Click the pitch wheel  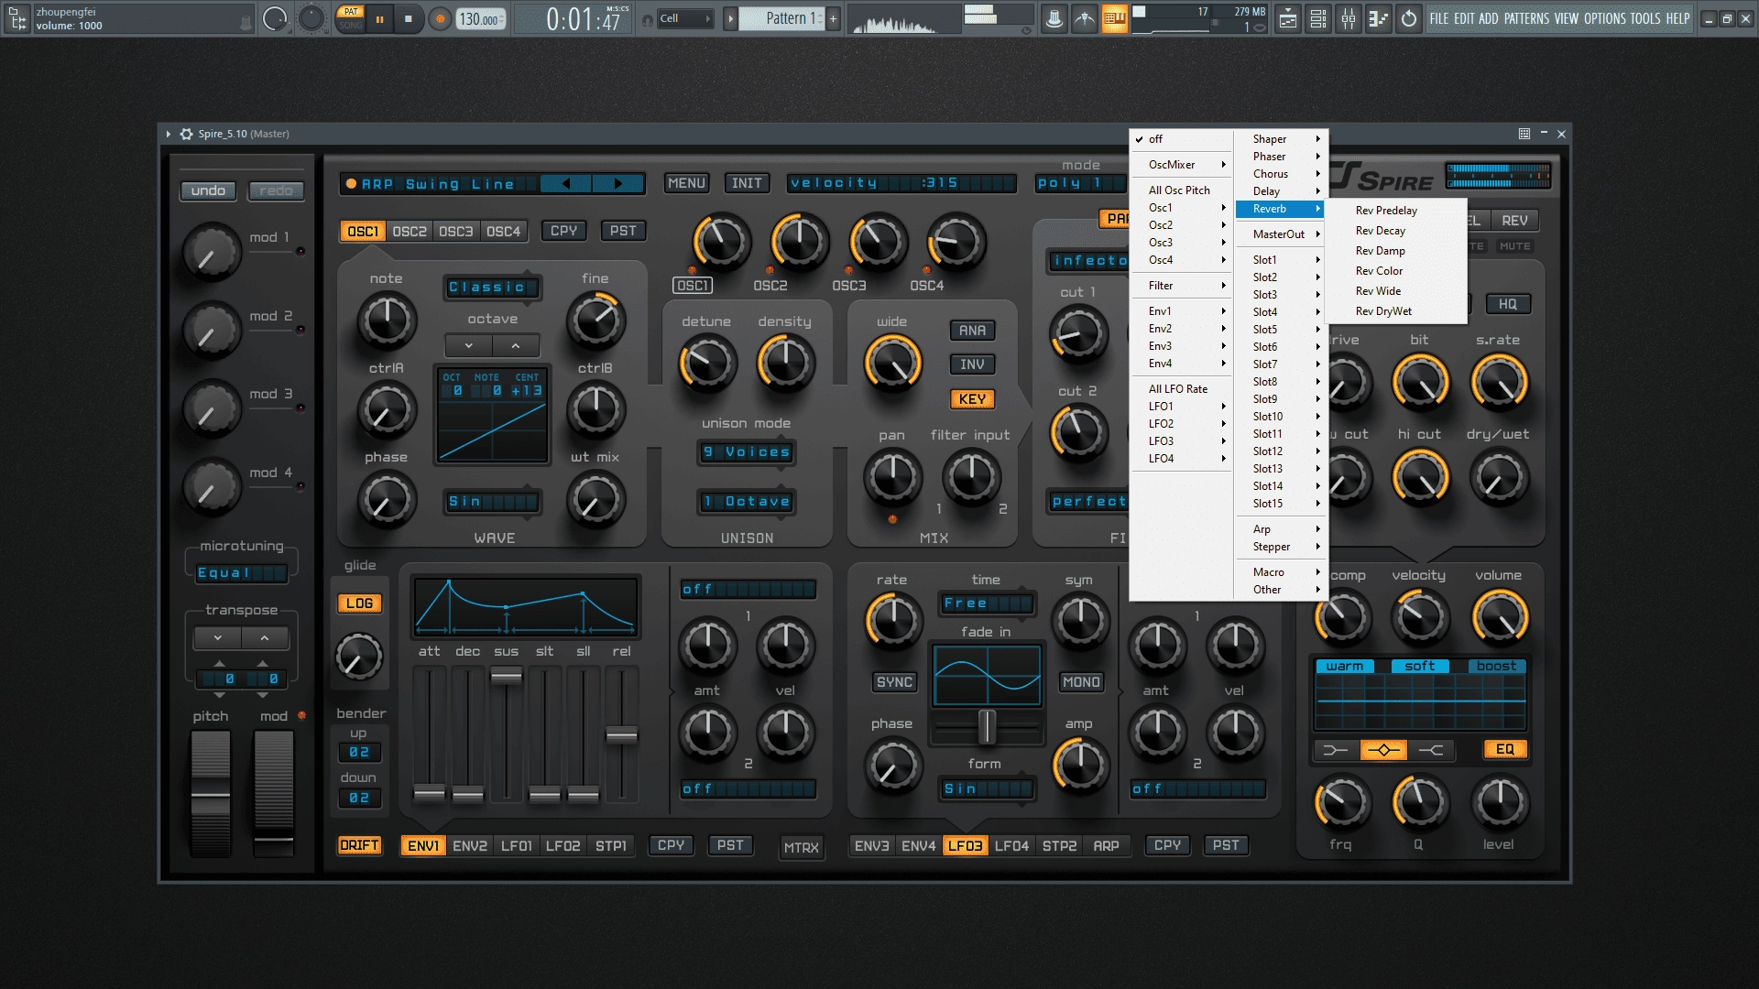tap(210, 794)
